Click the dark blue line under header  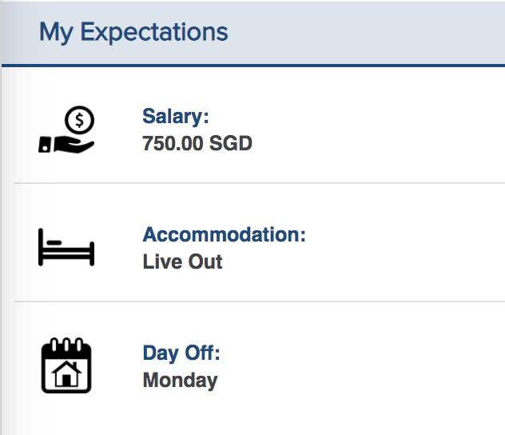256,65
